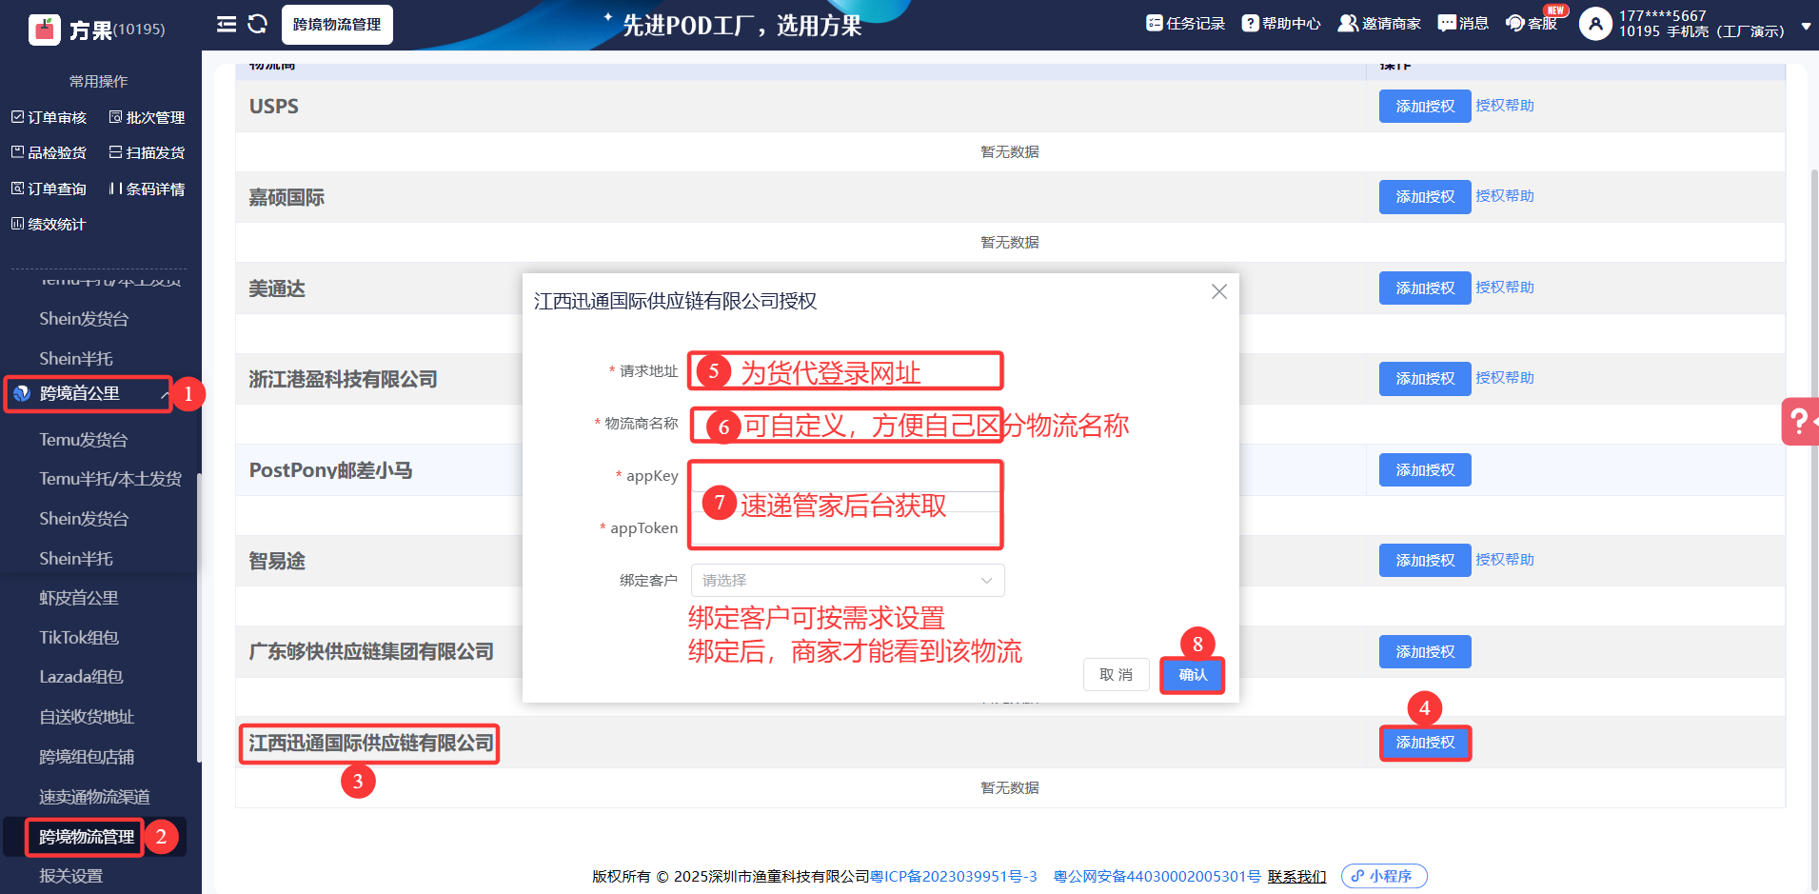Confirm the authorization with 确认
The width and height of the screenshot is (1819, 894).
point(1193,675)
